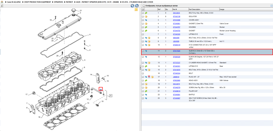Click the blue arrow icon for TUBE row
This screenshot has width=273, height=131.
click(x=146, y=41)
